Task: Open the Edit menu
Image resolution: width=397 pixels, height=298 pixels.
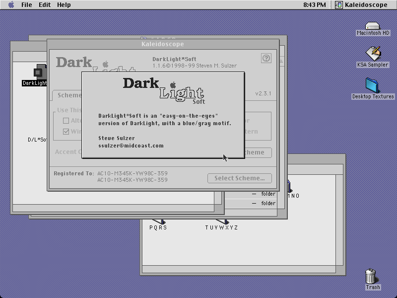Action: [x=45, y=5]
